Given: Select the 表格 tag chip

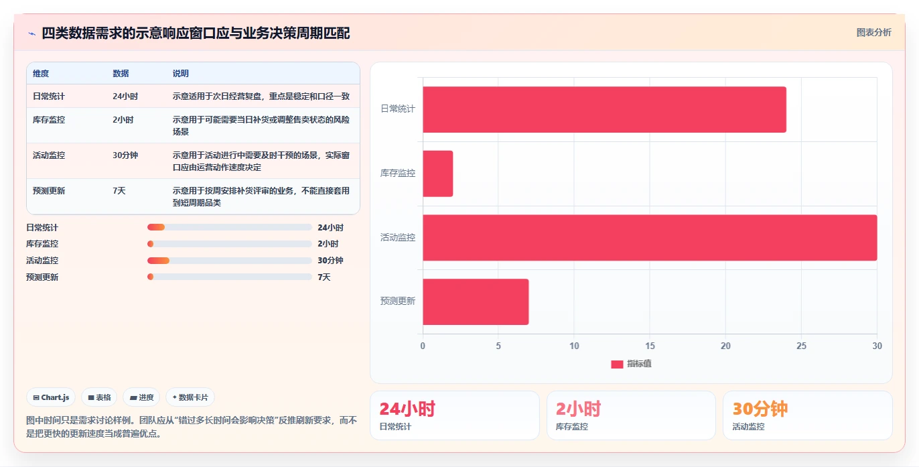Looking at the screenshot, I should point(99,397).
